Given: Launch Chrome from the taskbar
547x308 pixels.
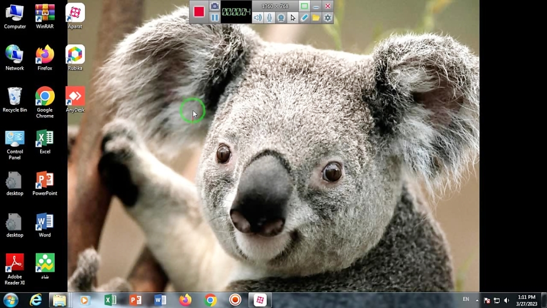Looking at the screenshot, I should 210,300.
